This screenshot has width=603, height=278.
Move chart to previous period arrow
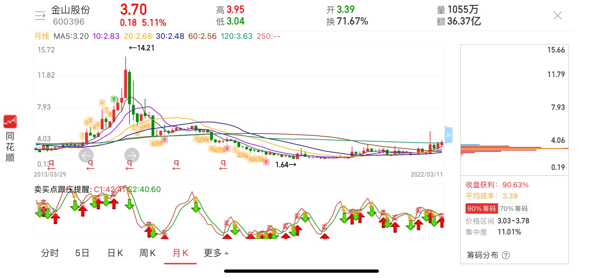point(86,155)
